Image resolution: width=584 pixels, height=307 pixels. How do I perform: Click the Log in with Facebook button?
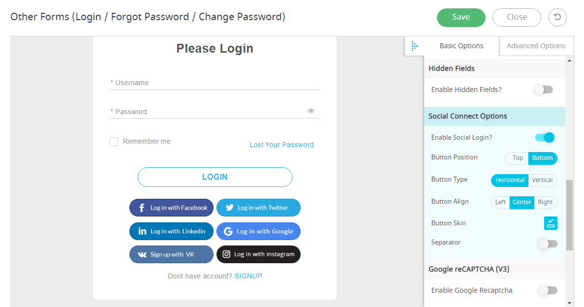[x=171, y=208]
